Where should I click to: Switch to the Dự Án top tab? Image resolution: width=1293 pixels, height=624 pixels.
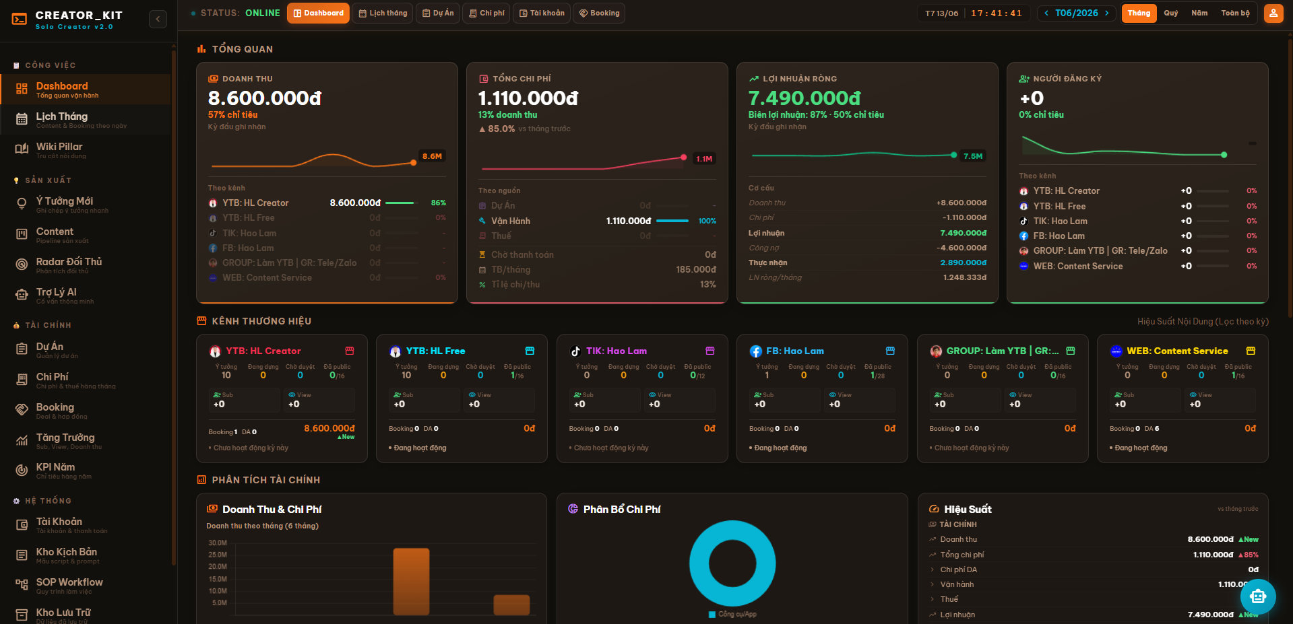pos(438,13)
